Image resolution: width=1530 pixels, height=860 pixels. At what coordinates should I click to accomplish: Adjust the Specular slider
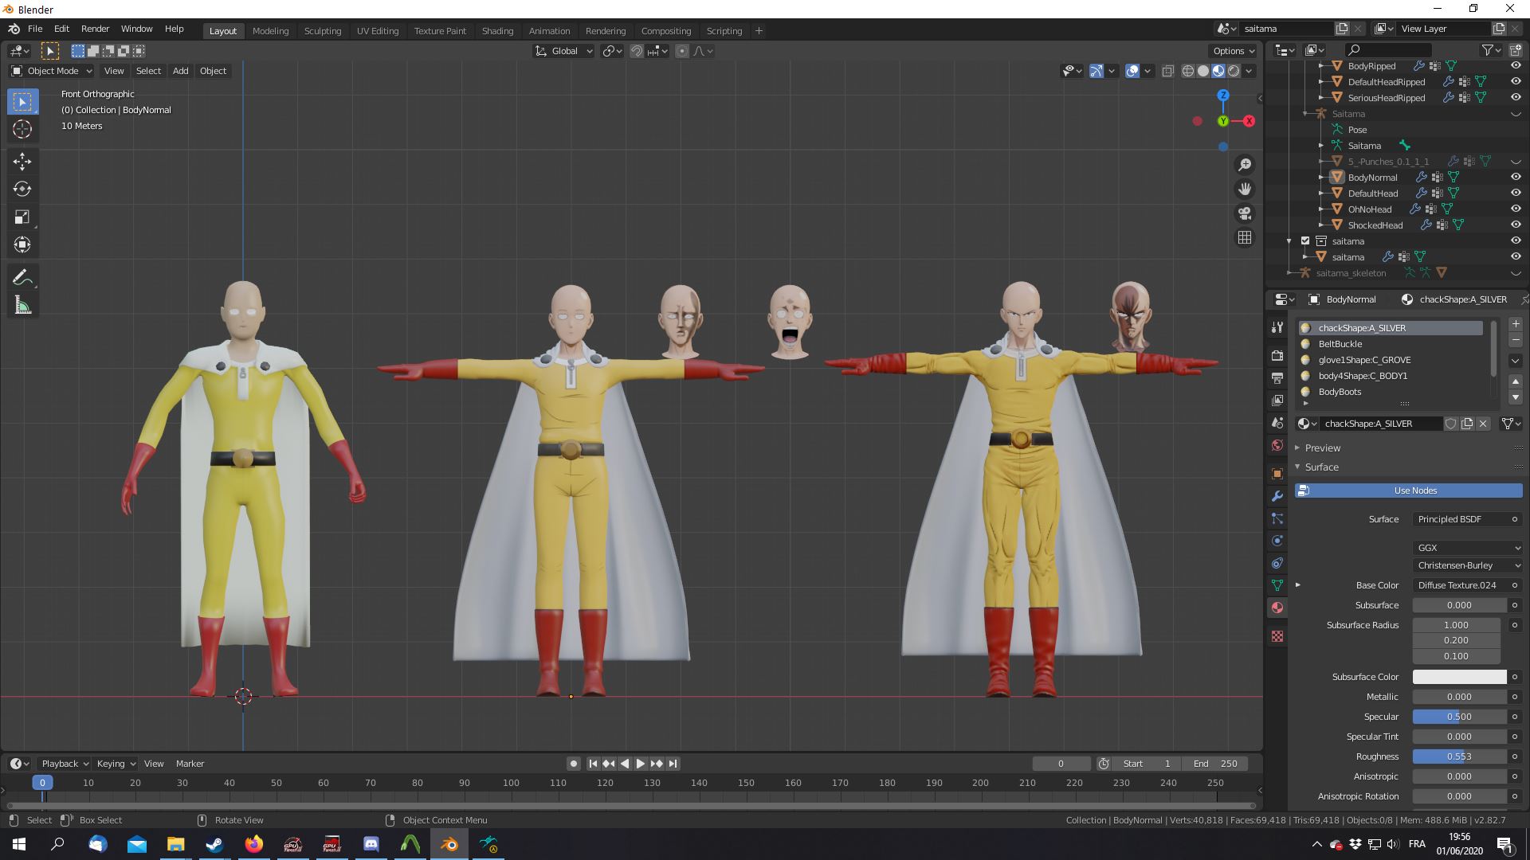coord(1460,717)
